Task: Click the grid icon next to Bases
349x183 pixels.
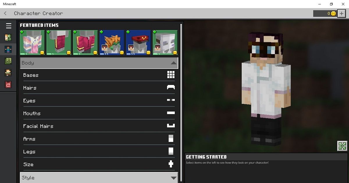Action: coord(171,75)
